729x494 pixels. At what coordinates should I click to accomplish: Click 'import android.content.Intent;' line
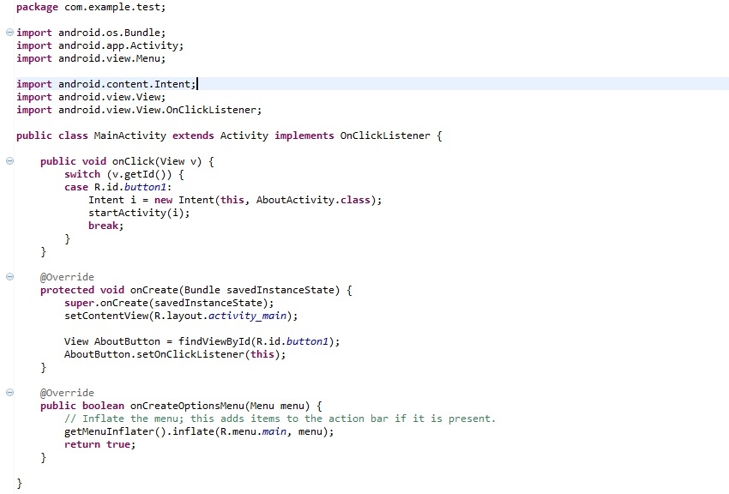pos(106,84)
